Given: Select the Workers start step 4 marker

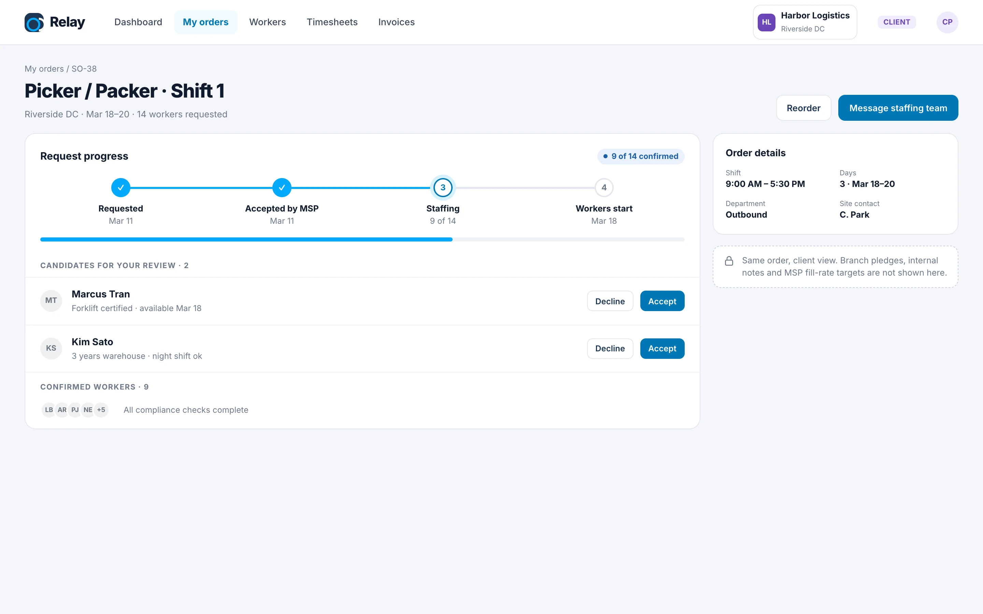Looking at the screenshot, I should [x=604, y=188].
